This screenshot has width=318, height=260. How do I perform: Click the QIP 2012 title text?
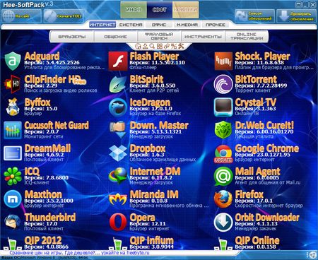click(x=43, y=240)
